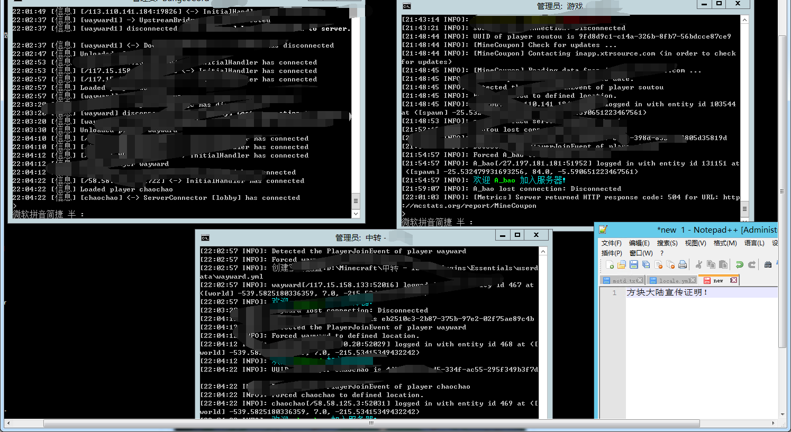Click the scrollbar thumb in BungeeCord console
The height and width of the screenshot is (432, 791).
click(356, 201)
